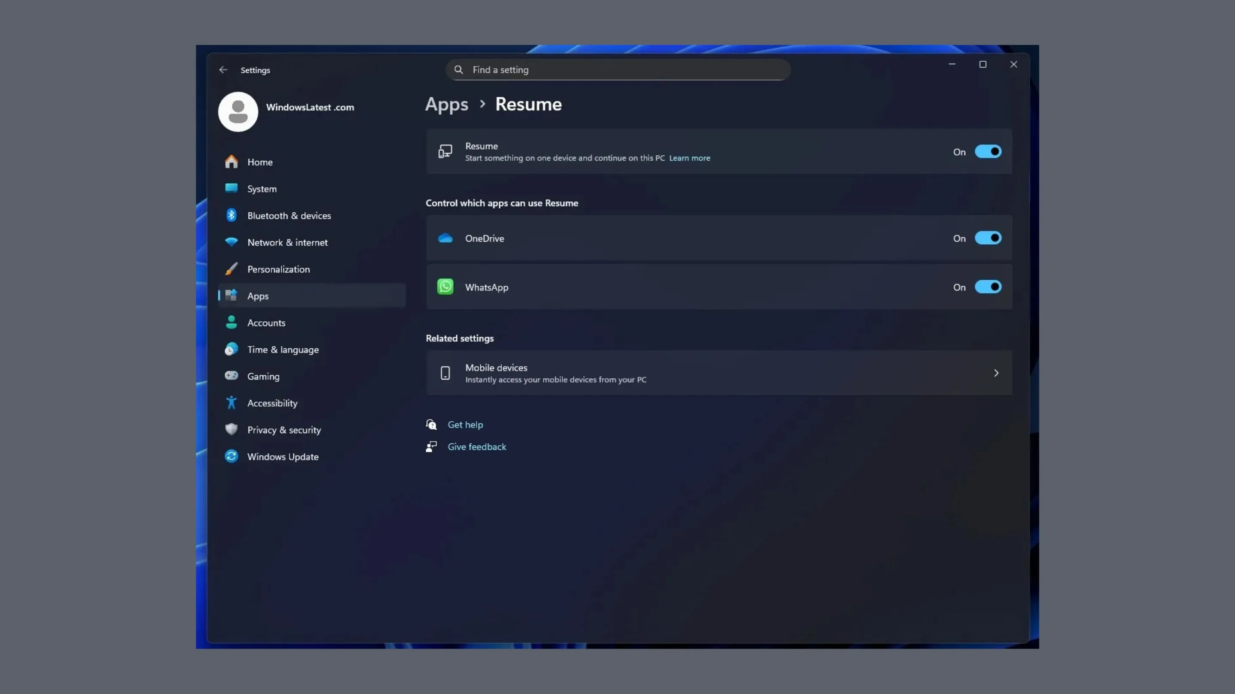Click the WhatsApp app icon

point(446,287)
